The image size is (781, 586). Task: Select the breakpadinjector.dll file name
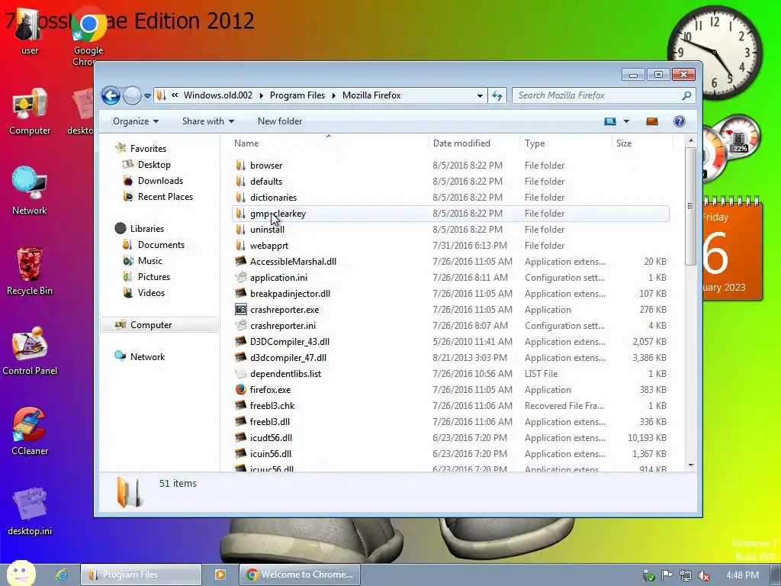tap(290, 294)
